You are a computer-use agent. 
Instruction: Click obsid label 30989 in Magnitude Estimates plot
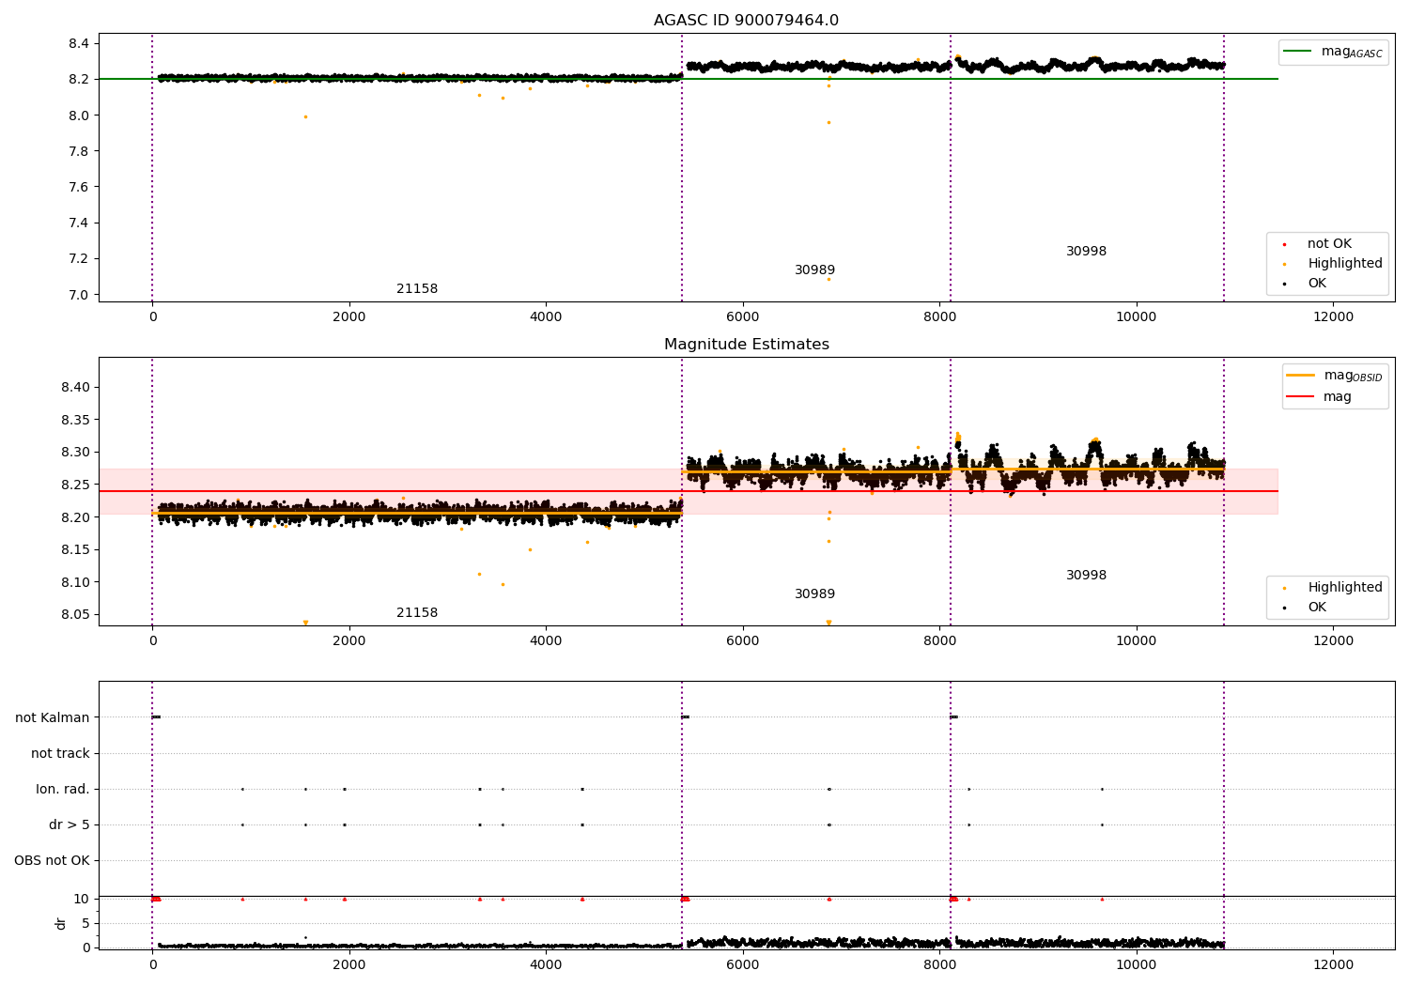[x=814, y=594]
